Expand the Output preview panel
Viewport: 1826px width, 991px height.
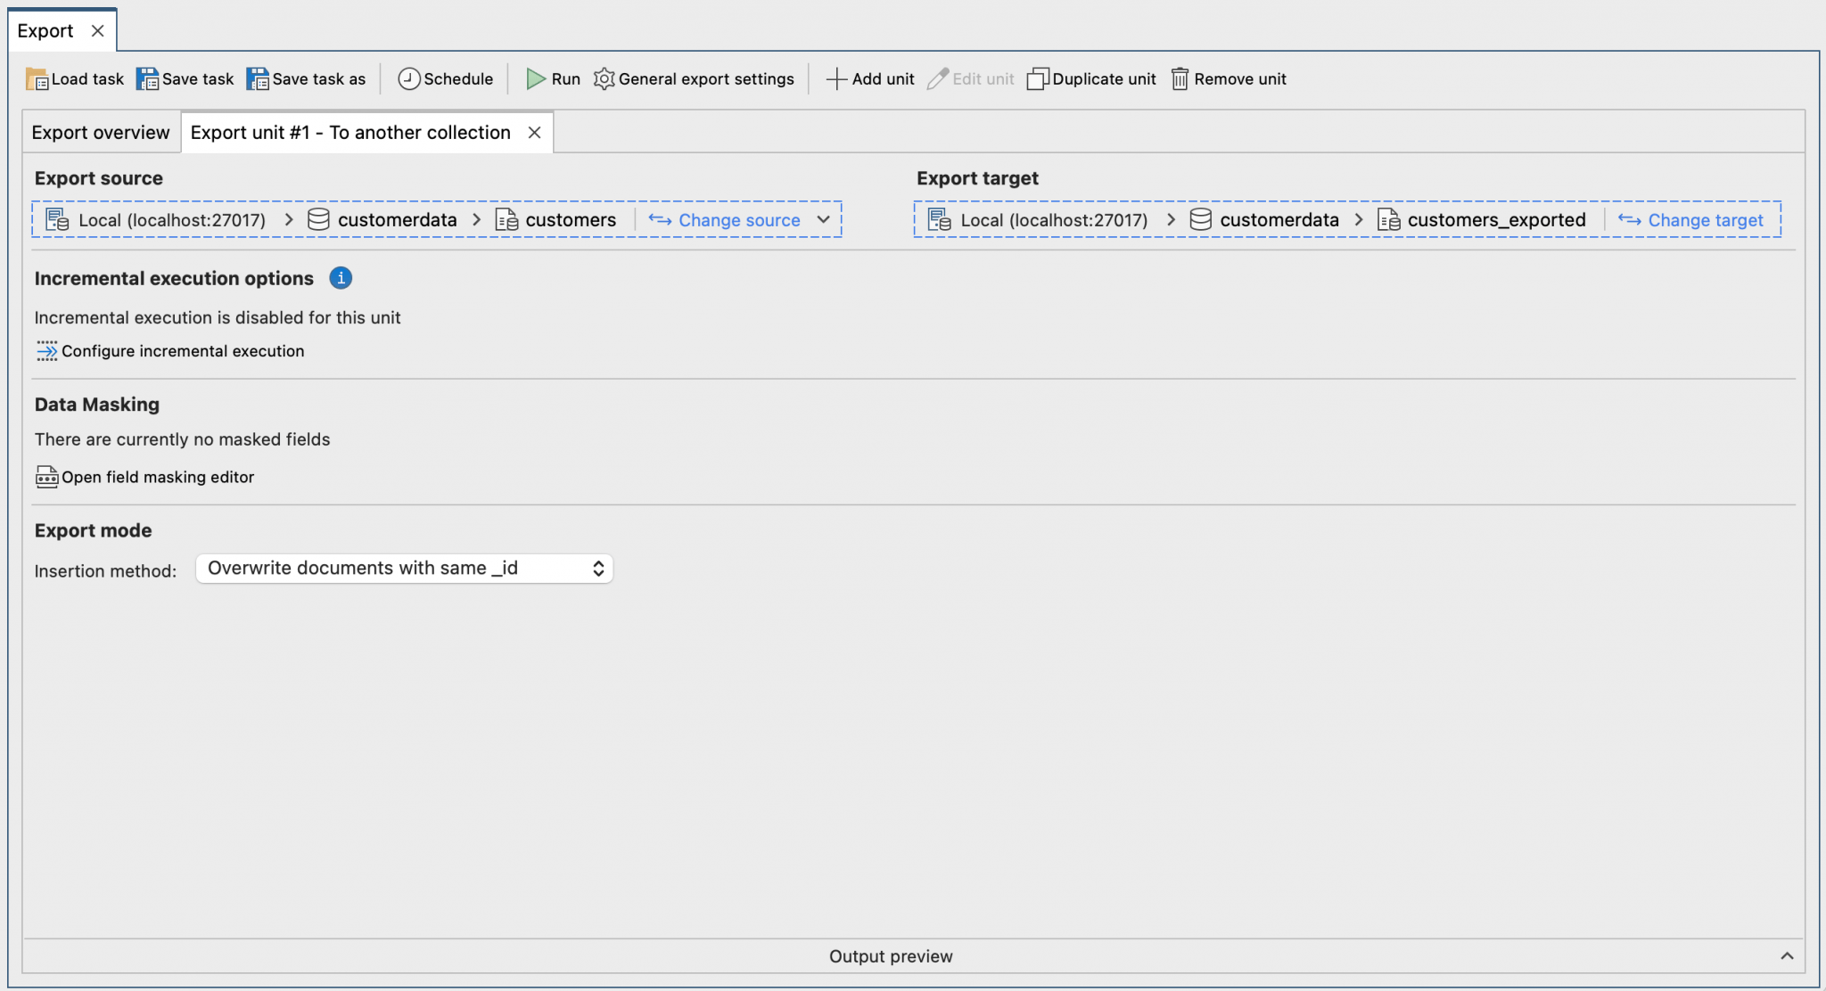pos(1787,956)
